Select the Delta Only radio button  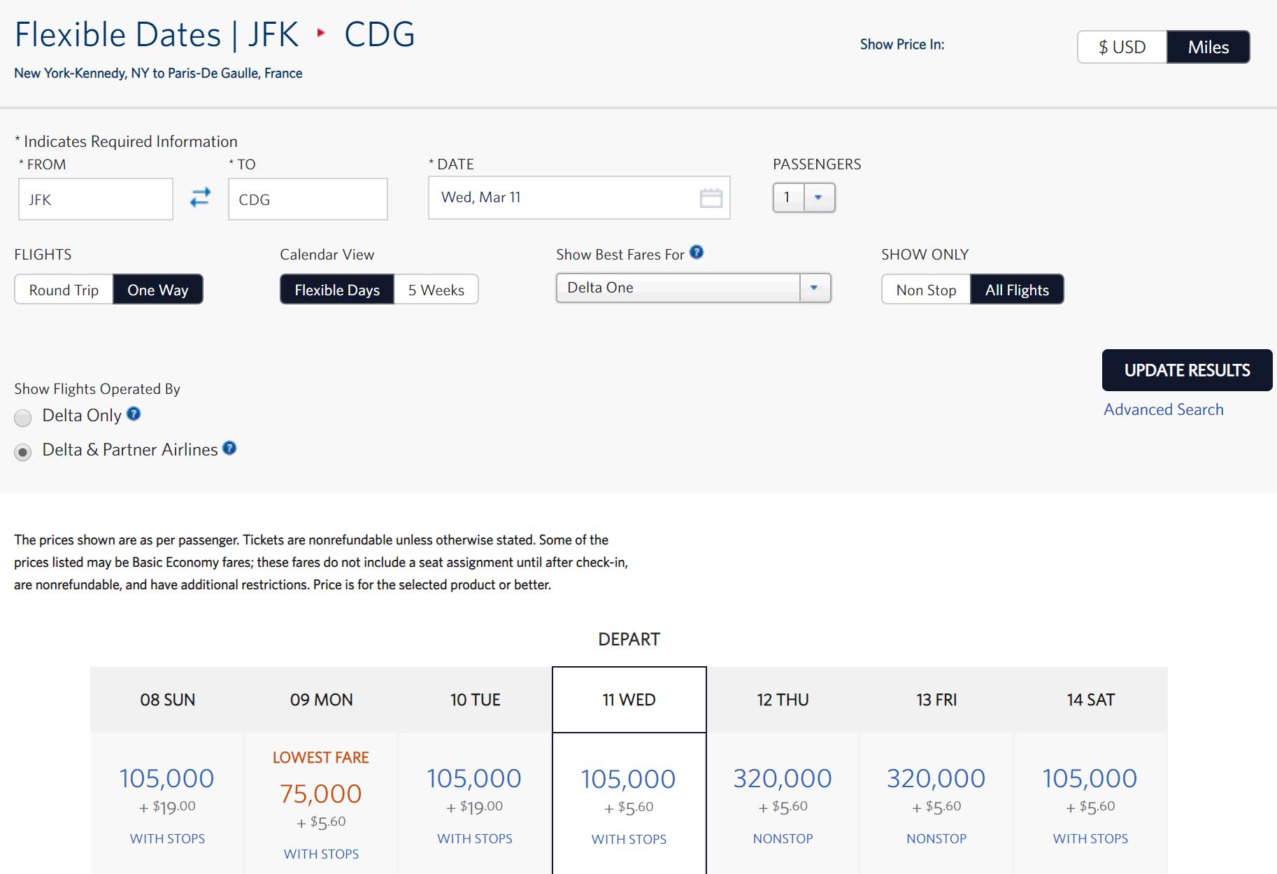(23, 418)
